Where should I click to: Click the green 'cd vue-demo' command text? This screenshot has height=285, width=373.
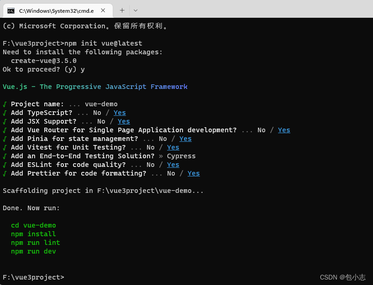click(x=33, y=225)
